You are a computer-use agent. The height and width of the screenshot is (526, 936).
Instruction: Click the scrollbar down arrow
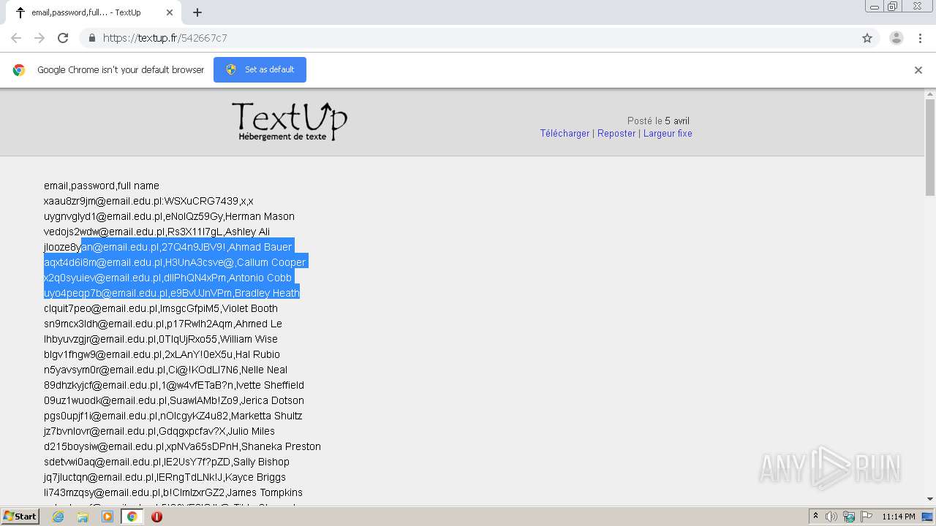[x=930, y=500]
